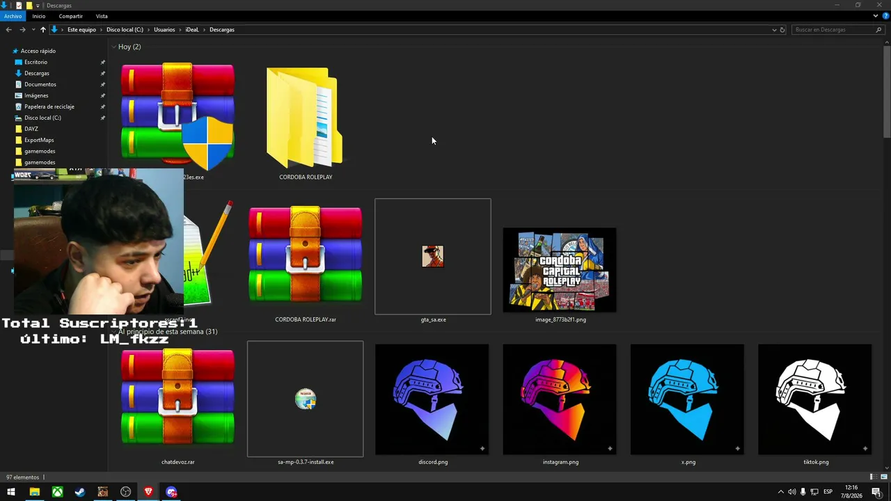891x501 pixels.
Task: Open the ESP language input indicator
Action: pos(828,492)
